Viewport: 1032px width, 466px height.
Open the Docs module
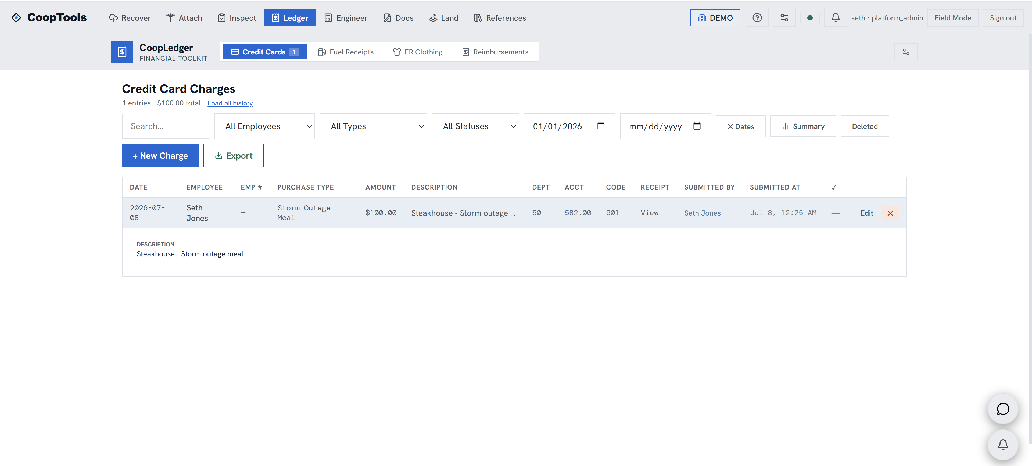tap(398, 18)
